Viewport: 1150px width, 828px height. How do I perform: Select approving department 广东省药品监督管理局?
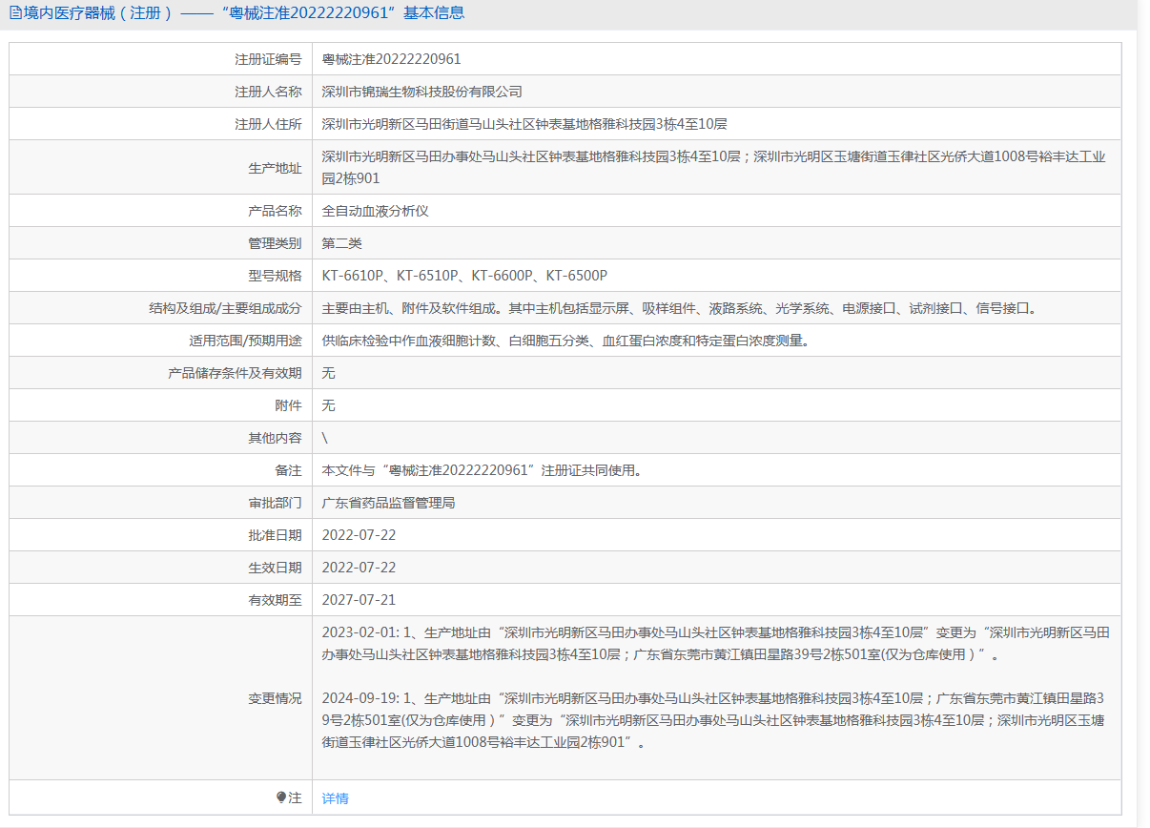click(389, 503)
